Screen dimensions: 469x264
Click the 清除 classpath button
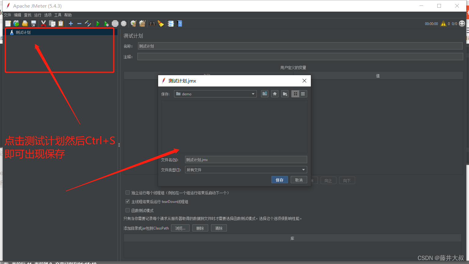point(219,228)
